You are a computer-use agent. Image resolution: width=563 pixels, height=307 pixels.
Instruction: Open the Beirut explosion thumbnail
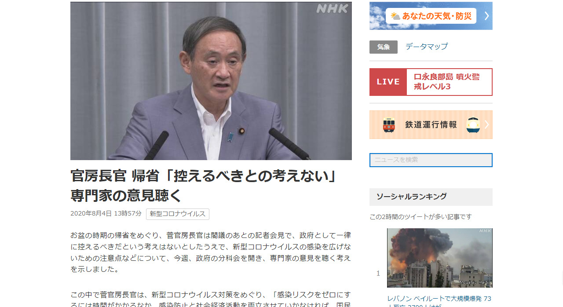point(440,258)
